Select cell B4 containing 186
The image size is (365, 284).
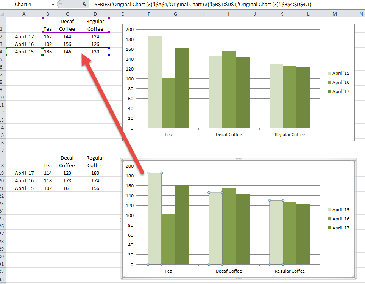coord(47,52)
